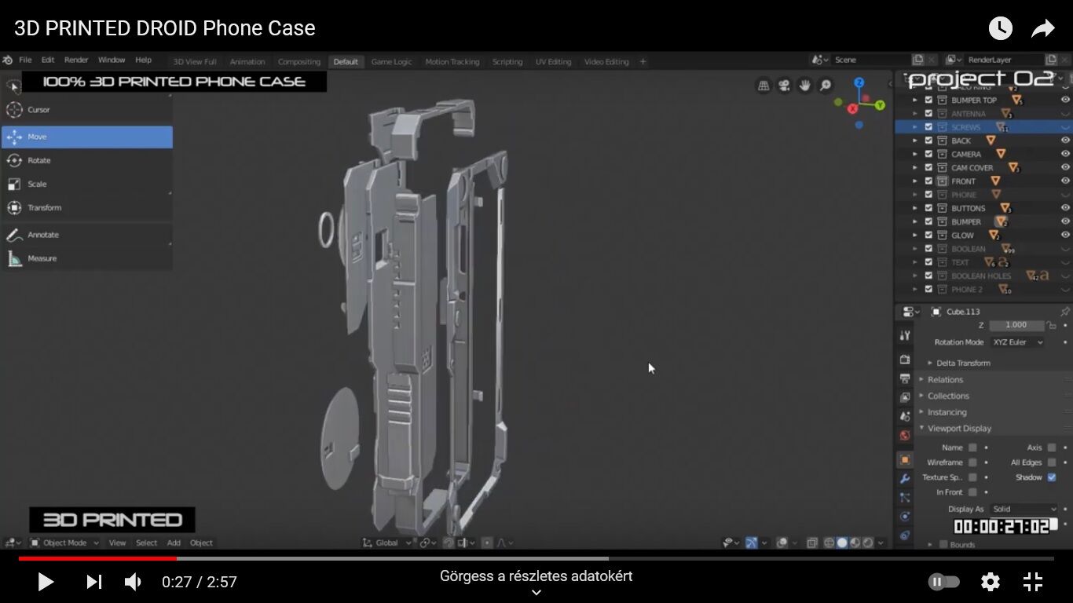This screenshot has height=603, width=1073.
Task: Open the Physics properties tab
Action: tap(905, 516)
